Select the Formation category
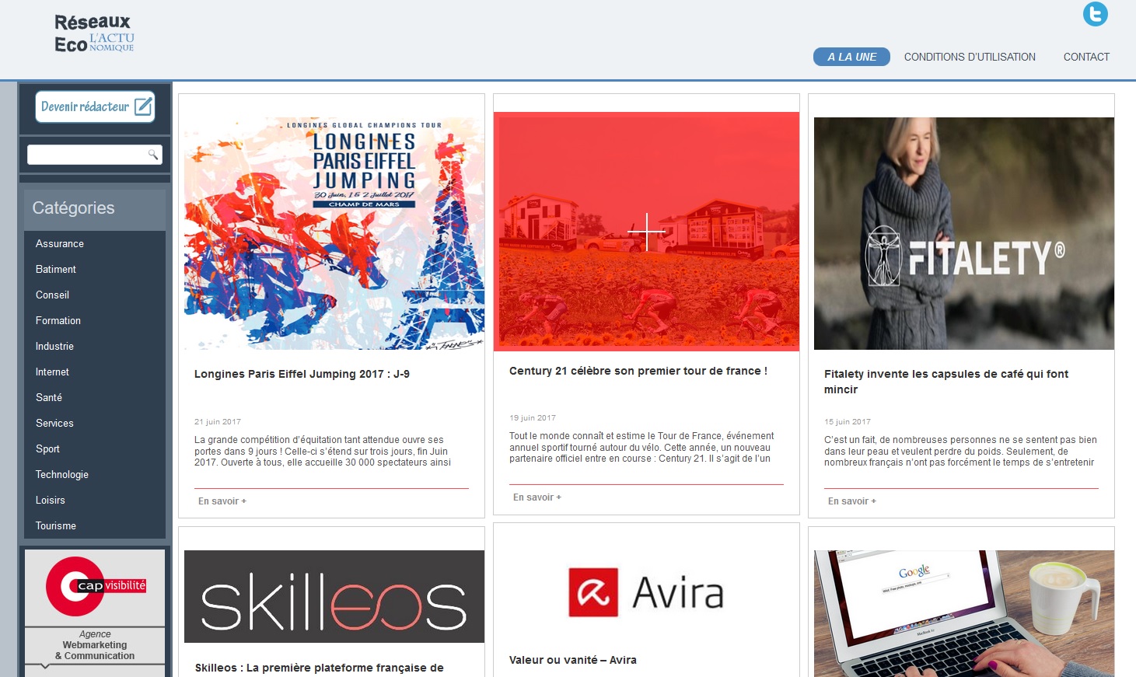The width and height of the screenshot is (1136, 677). (58, 320)
